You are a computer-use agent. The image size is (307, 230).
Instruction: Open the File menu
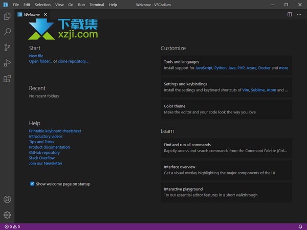click(x=16, y=5)
